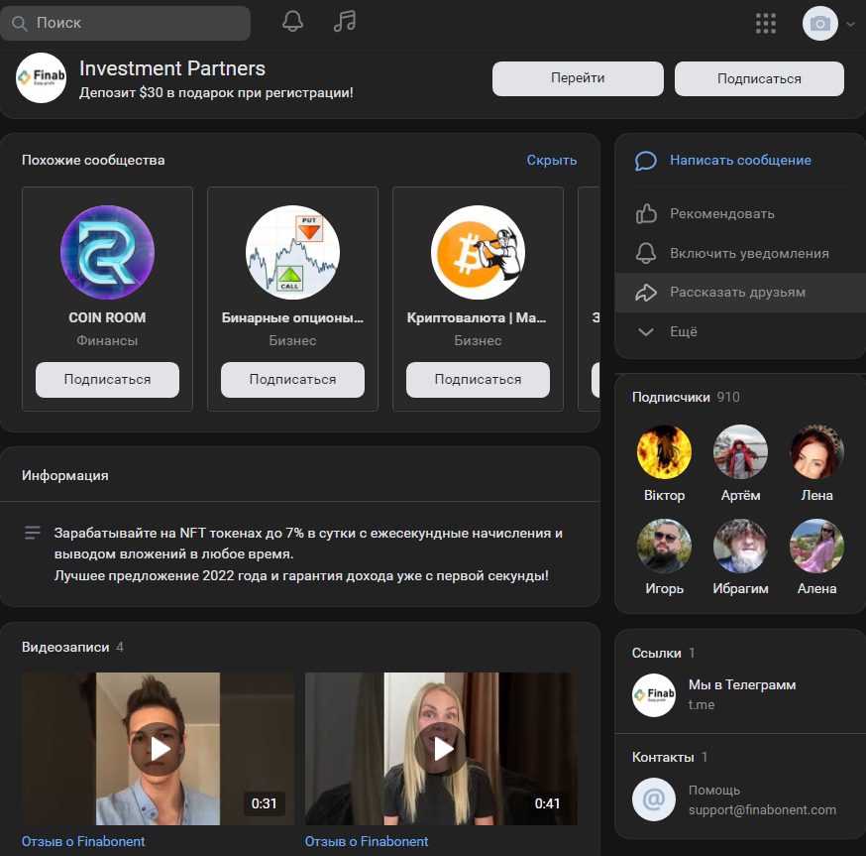Screen dimensions: 866x856
Task: Click the Investment Partners community title
Action: 172,68
